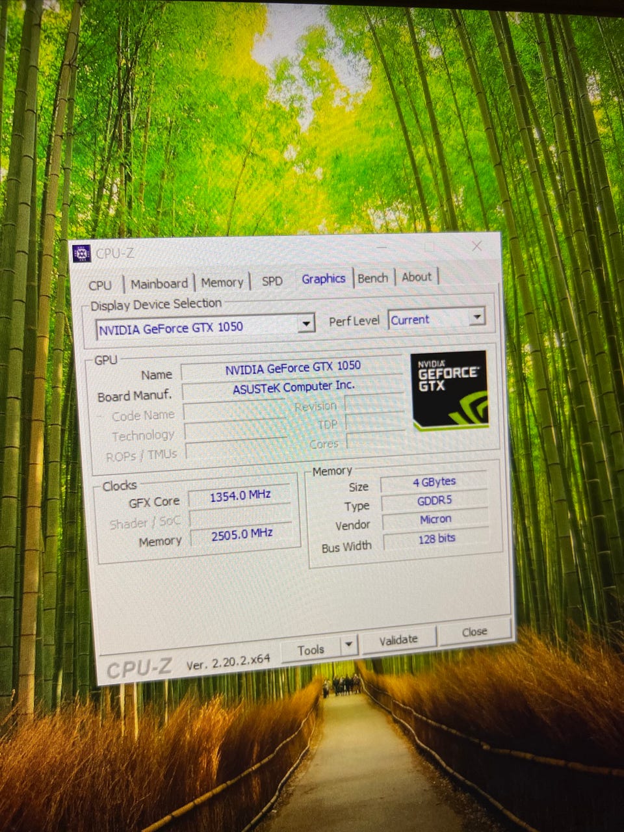Click the NVIDIA GeForce GTX logo

pyautogui.click(x=450, y=390)
